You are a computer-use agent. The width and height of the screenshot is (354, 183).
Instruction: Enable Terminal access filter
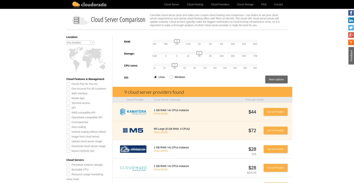pyautogui.click(x=68, y=103)
